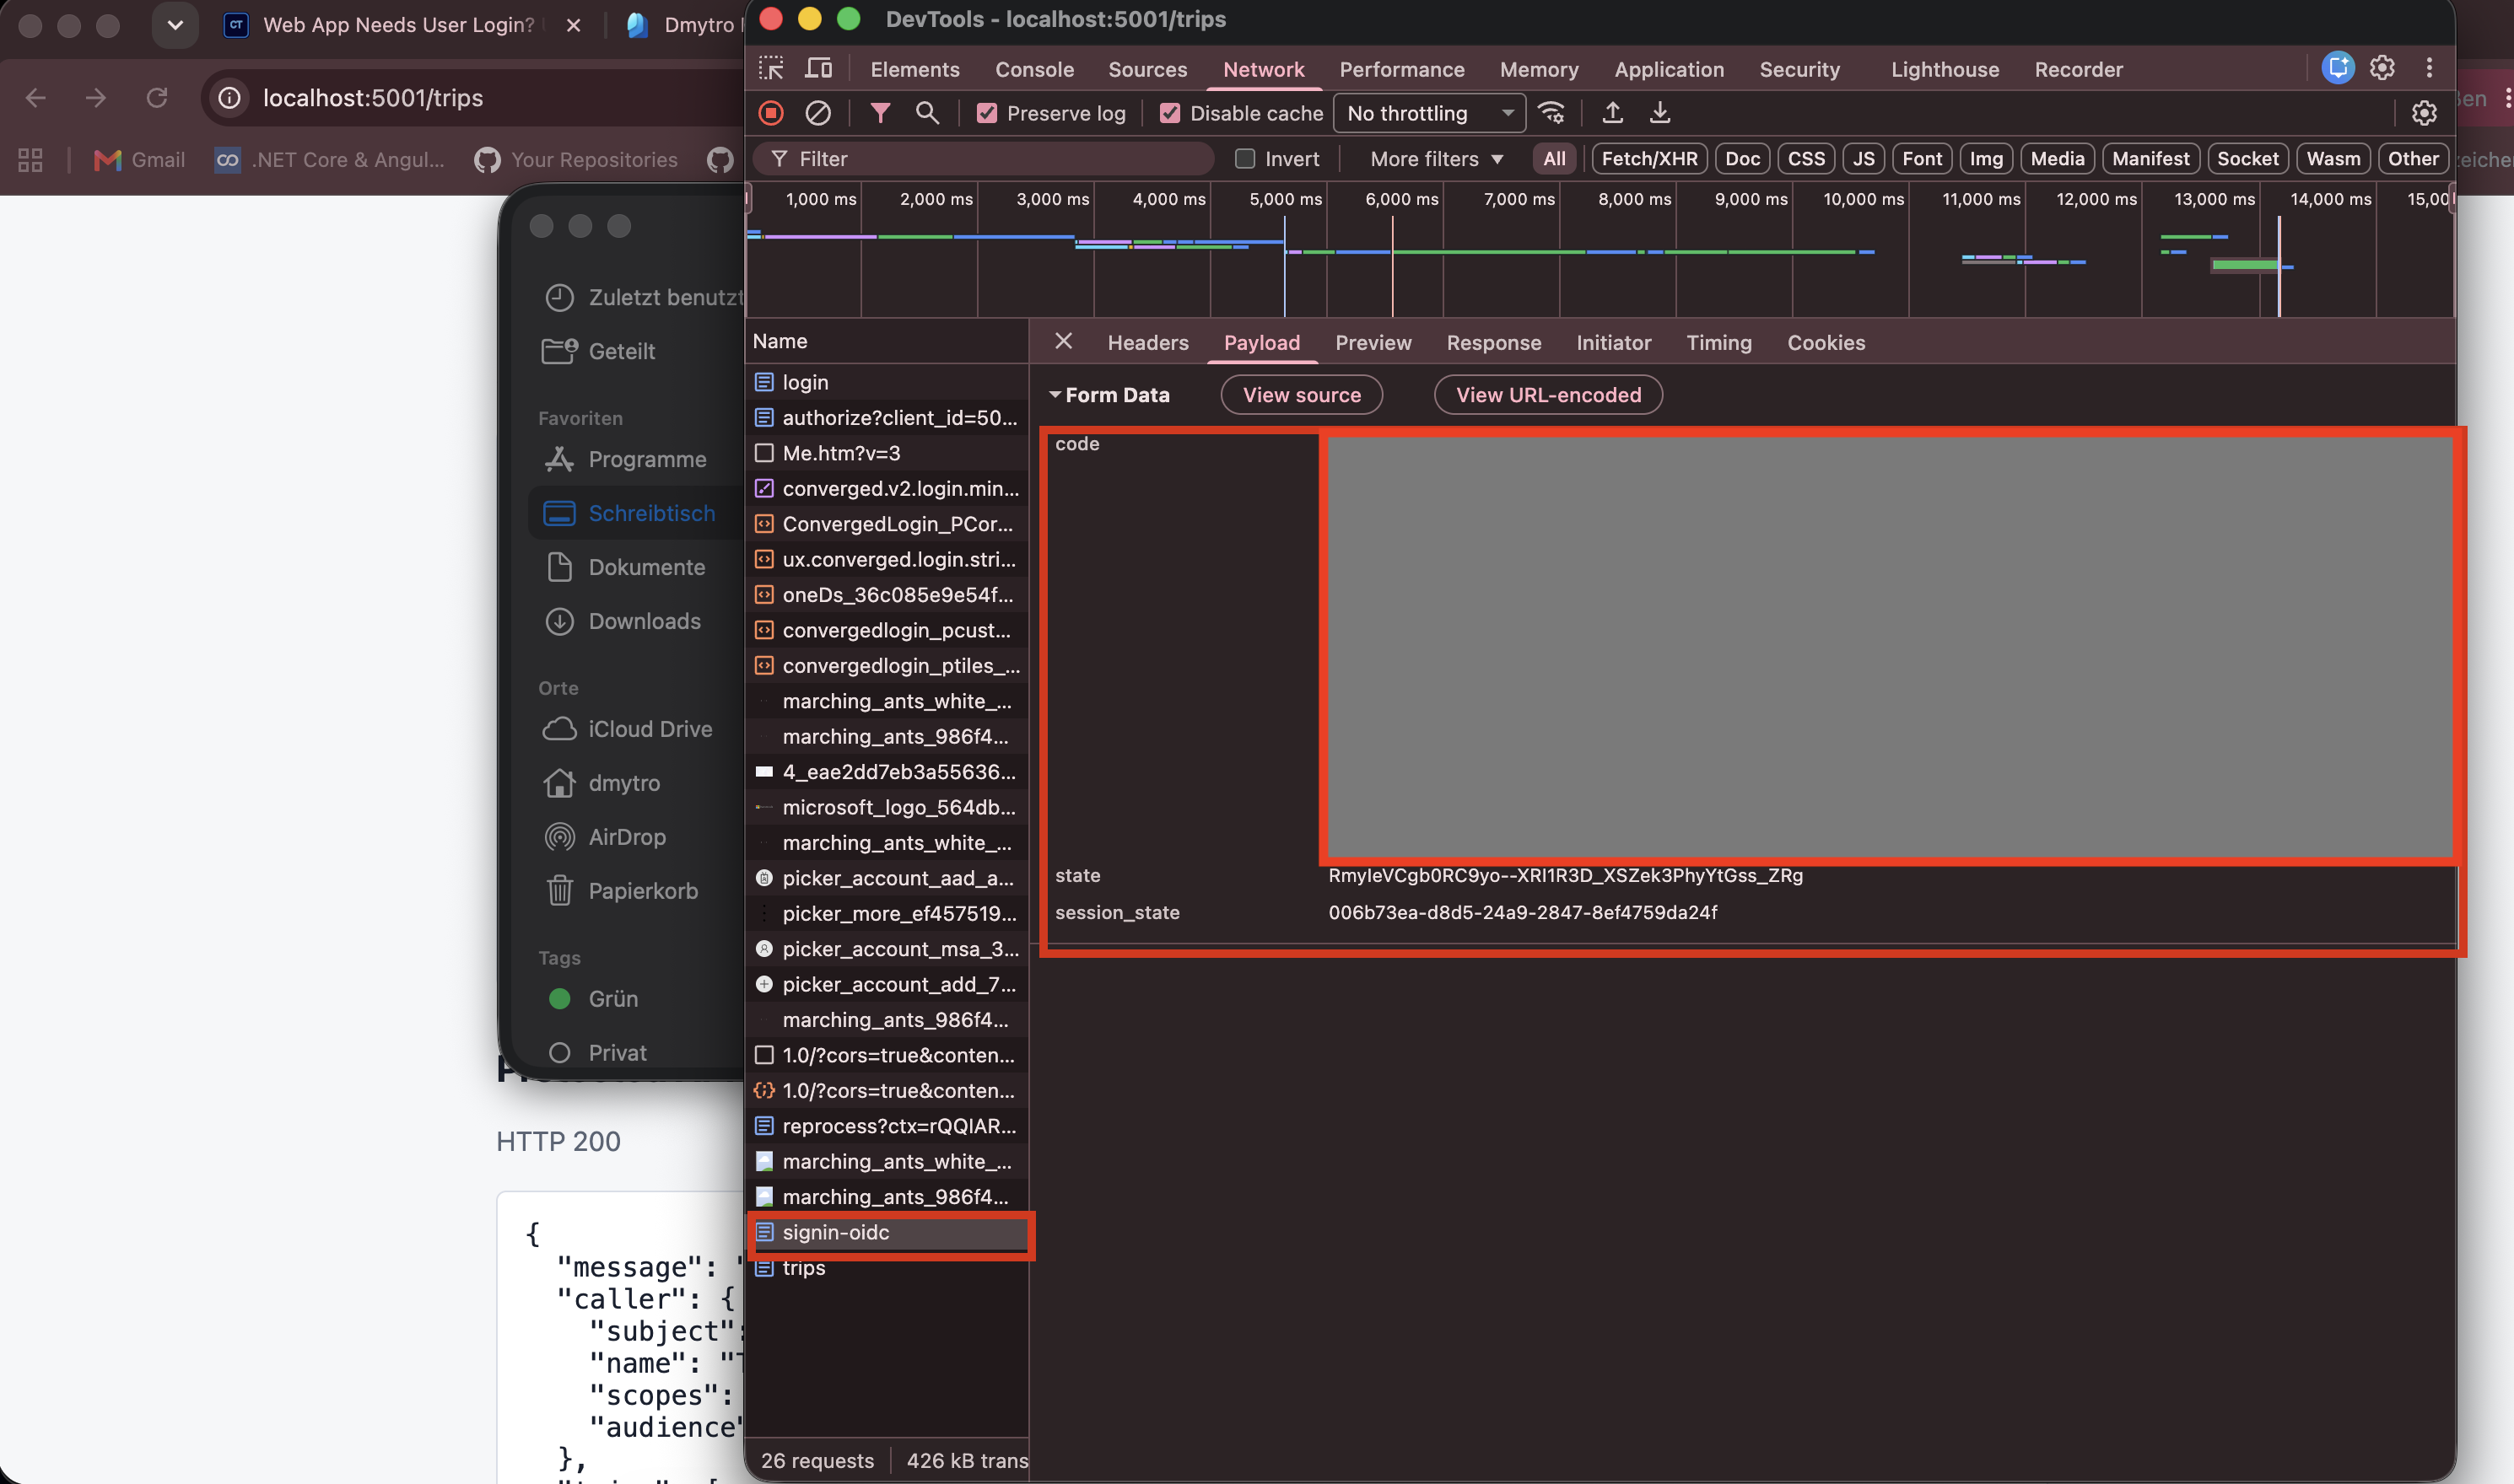
Task: Click in the Filter input field
Action: click(985, 159)
